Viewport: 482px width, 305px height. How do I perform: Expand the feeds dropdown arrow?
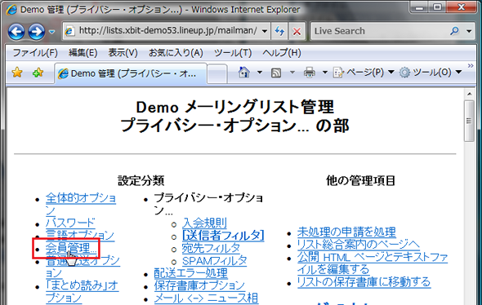292,73
